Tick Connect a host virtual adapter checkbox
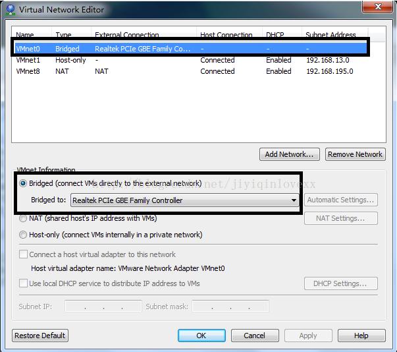Image resolution: width=397 pixels, height=352 pixels. click(23, 254)
